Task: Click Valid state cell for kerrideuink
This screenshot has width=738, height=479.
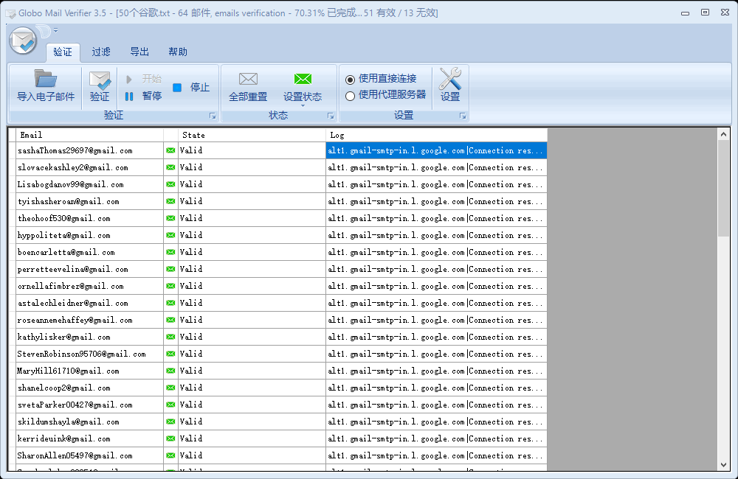Action: point(252,438)
